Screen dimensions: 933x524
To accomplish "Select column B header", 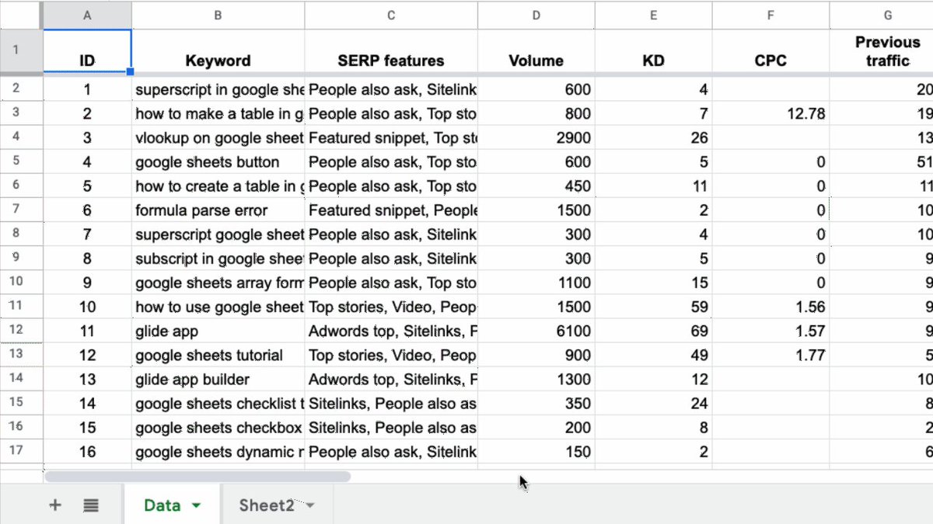I will [x=218, y=15].
